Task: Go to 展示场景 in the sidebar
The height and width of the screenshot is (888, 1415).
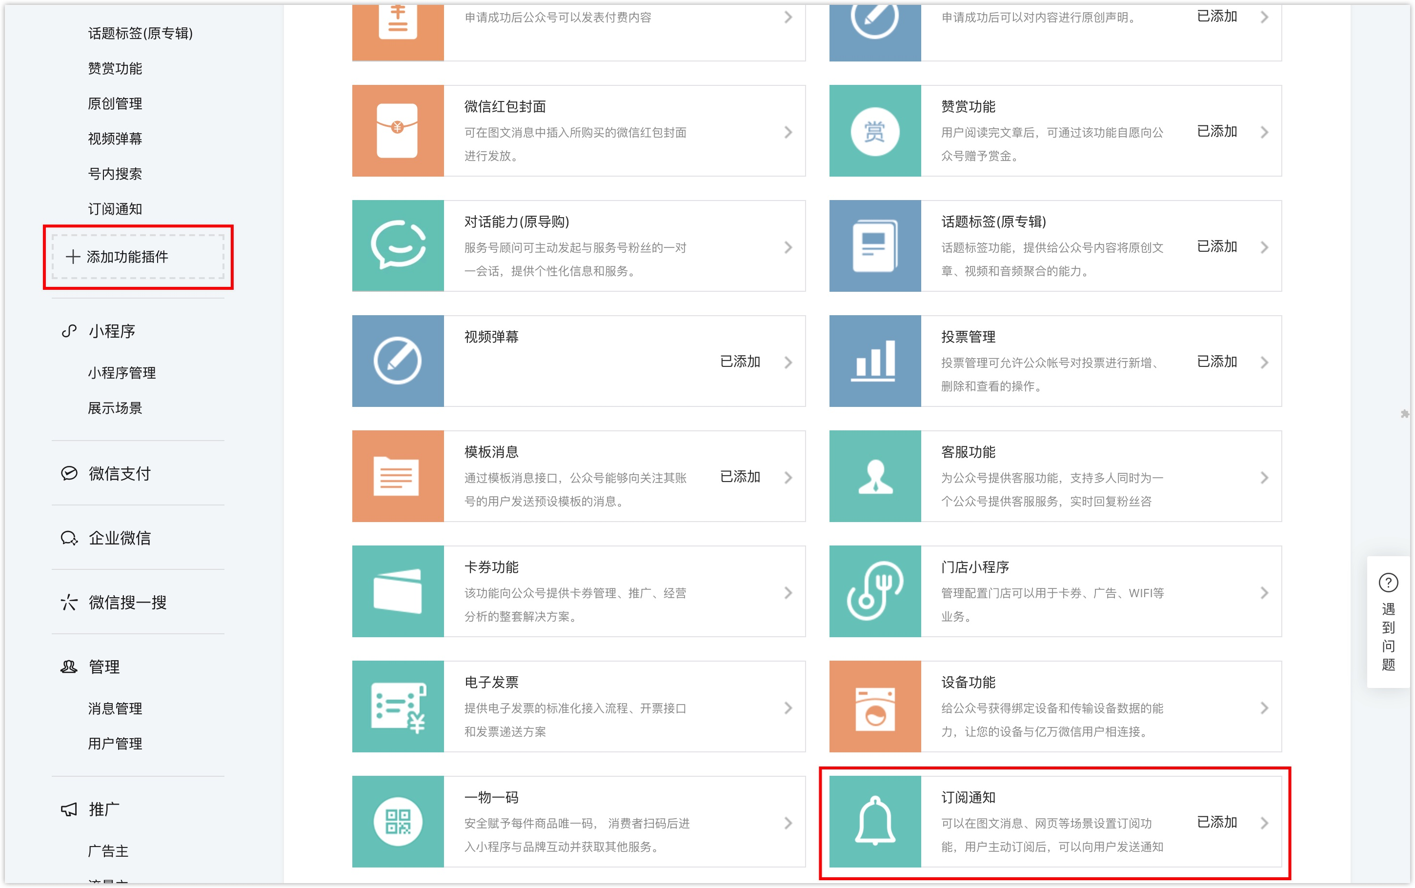Action: (x=115, y=408)
